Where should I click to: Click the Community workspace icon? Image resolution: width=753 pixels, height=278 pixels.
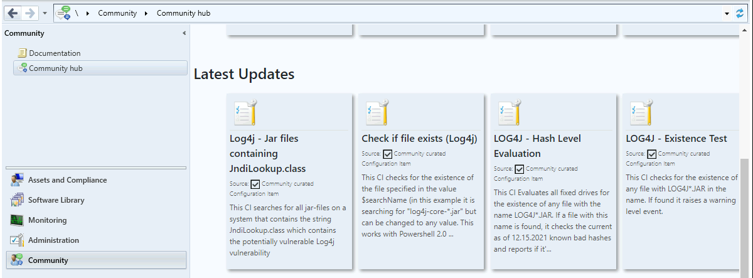coord(17,260)
